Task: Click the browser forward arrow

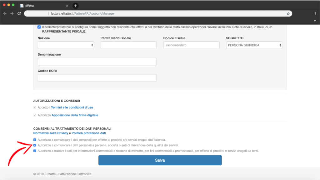Action: 12,14
